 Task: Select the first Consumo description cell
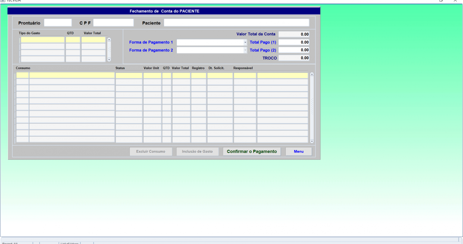[x=72, y=75]
